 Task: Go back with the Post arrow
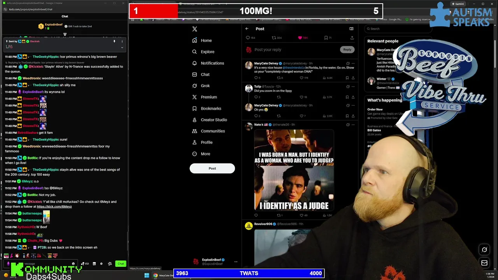tap(247, 29)
